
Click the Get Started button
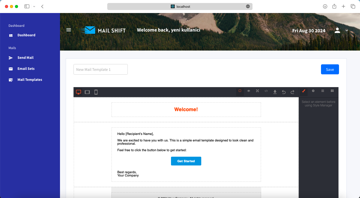coord(186,161)
